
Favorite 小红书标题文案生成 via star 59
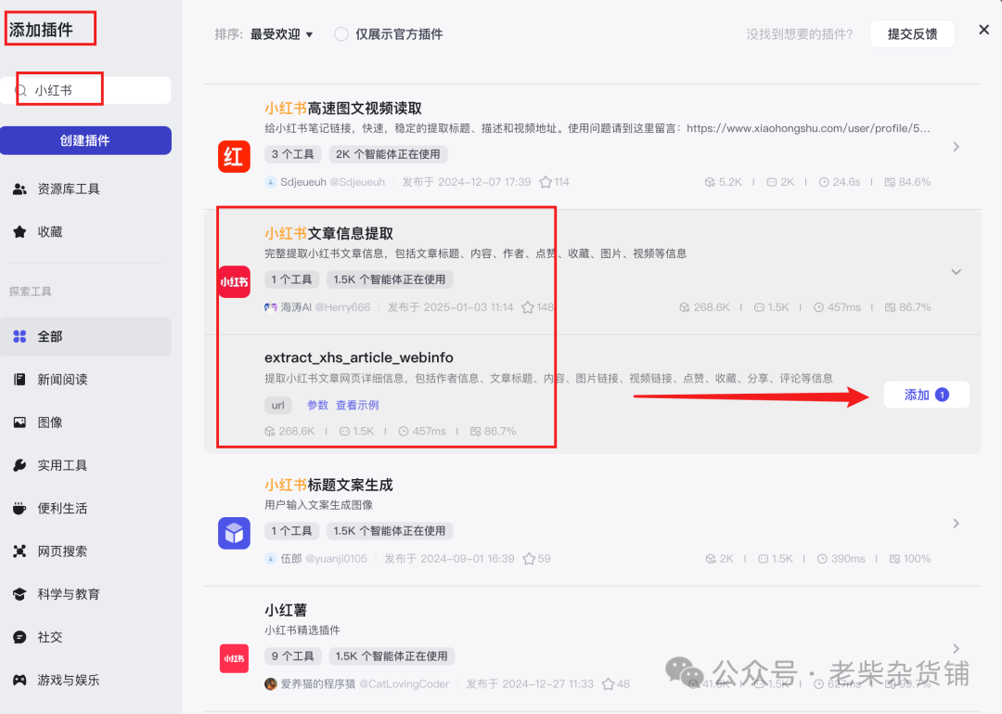[529, 559]
